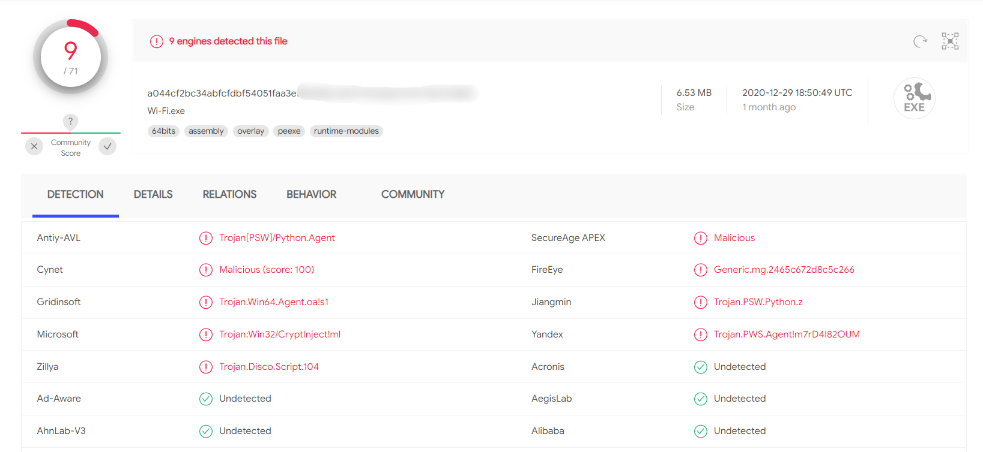Viewport: 983px width, 452px height.
Task: Click Malicious (score: 100) result
Action: 267,270
